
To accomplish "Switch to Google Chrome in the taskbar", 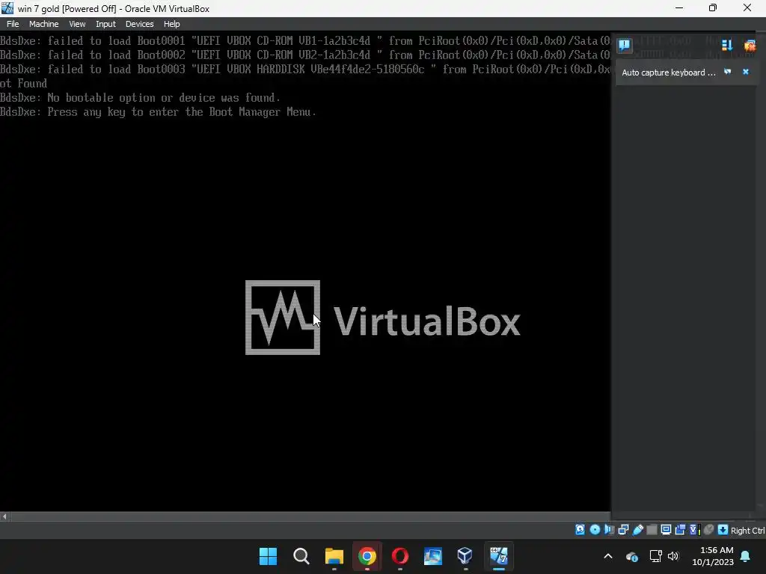I will [367, 556].
